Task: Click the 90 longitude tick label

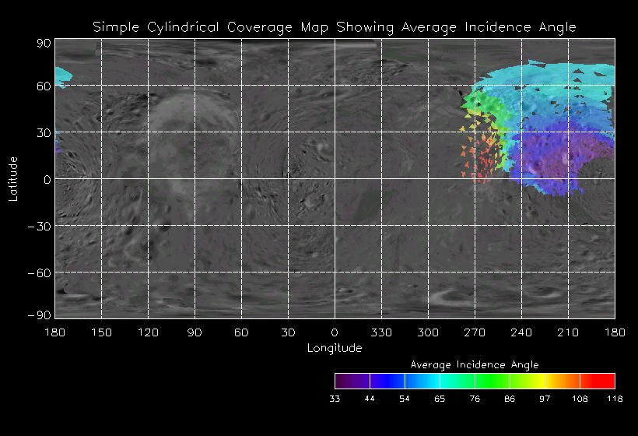Action: [x=195, y=332]
